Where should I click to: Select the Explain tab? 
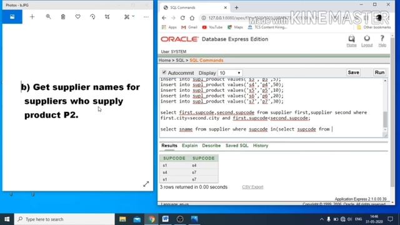pos(189,146)
